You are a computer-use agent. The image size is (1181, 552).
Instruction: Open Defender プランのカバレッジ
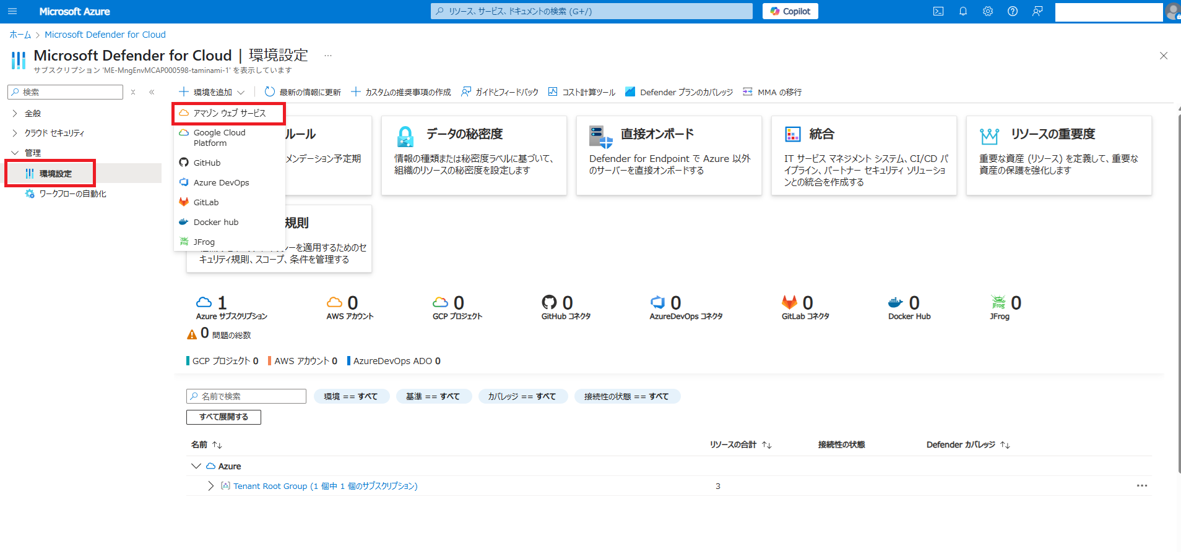click(679, 92)
